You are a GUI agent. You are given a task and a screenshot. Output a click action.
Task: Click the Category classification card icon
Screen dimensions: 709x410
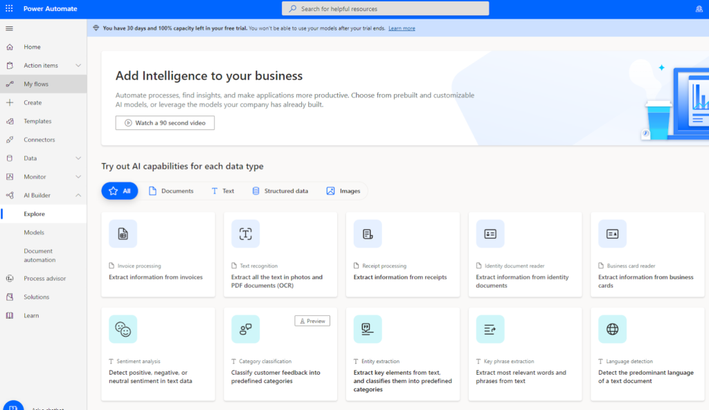pyautogui.click(x=246, y=329)
